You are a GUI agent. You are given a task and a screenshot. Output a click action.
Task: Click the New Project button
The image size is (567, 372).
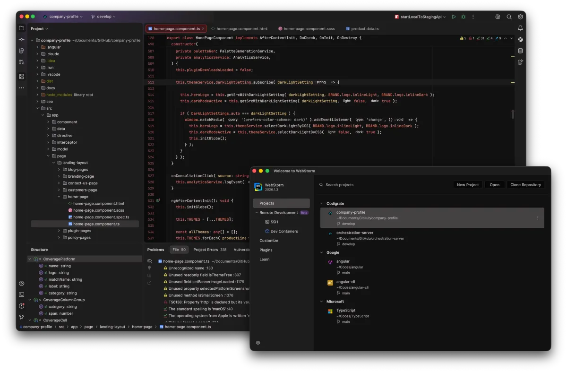click(x=468, y=185)
